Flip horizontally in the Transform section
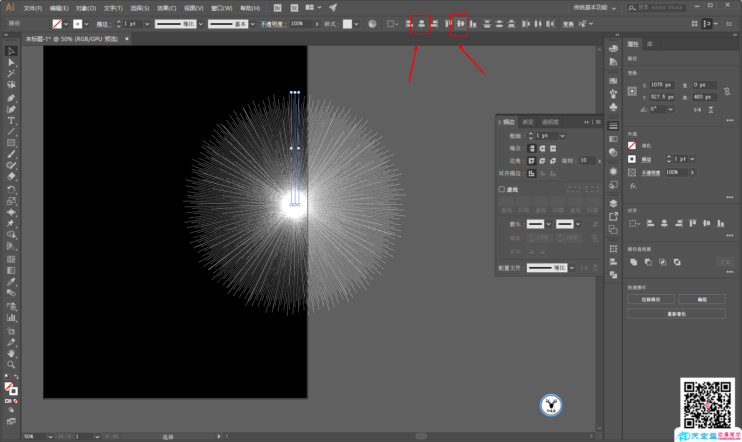742x442 pixels. click(x=697, y=110)
